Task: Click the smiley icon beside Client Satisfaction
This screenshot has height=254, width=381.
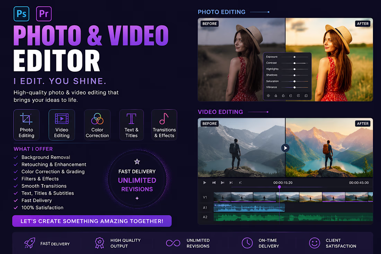Action: 314,243
